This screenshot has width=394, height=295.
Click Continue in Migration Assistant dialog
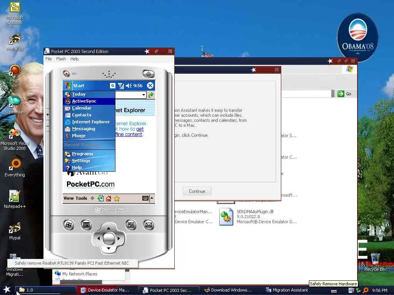point(197,191)
